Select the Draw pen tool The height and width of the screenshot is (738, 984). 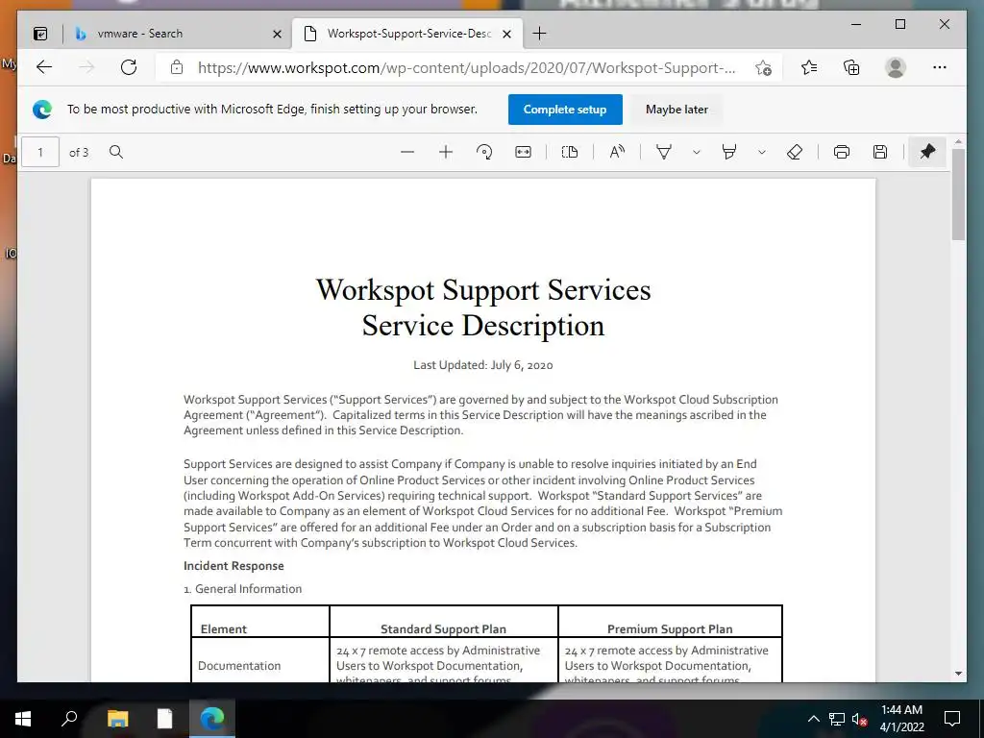click(664, 152)
